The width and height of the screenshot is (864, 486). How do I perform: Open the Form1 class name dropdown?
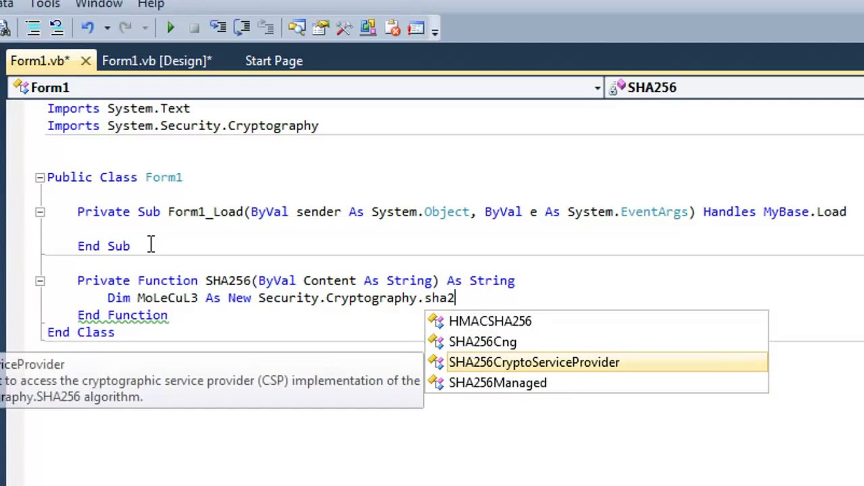[x=306, y=87]
